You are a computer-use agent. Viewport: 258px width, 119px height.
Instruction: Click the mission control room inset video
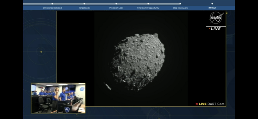[x=58, y=98]
